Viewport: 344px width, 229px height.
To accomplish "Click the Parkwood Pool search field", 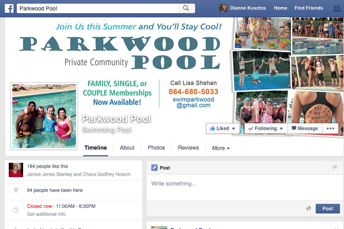I will [x=97, y=8].
